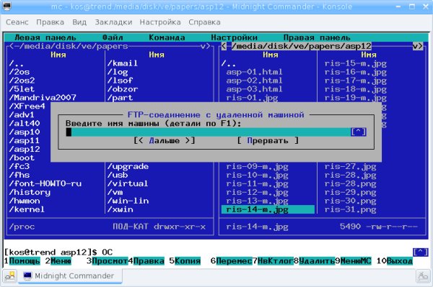Open the host name history dropdown [^]

coord(359,132)
